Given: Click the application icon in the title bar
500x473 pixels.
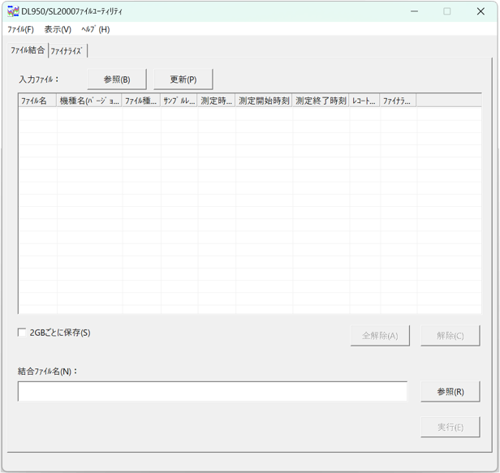Looking at the screenshot, I should click(12, 11).
